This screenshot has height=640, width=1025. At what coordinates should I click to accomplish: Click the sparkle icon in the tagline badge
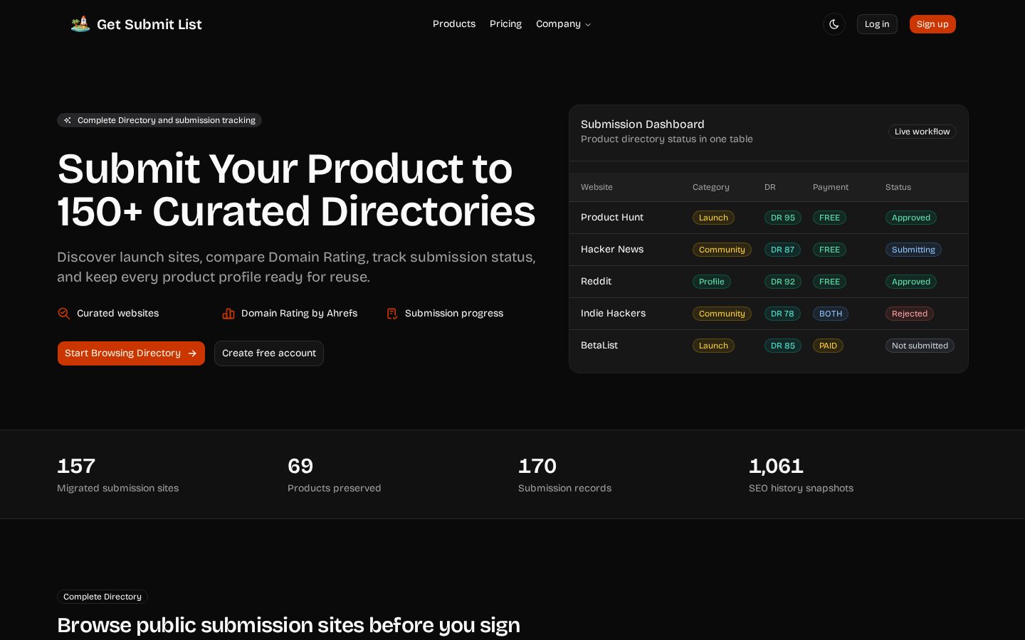(68, 120)
